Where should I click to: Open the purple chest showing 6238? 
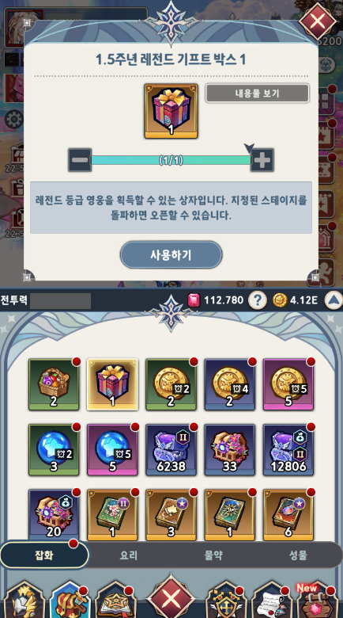click(171, 450)
